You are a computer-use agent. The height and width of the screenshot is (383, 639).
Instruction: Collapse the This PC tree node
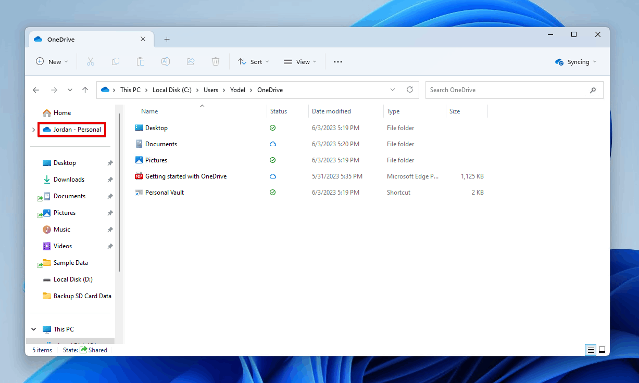34,329
